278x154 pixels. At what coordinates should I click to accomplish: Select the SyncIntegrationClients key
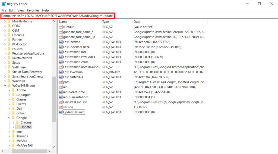click(x=28, y=76)
